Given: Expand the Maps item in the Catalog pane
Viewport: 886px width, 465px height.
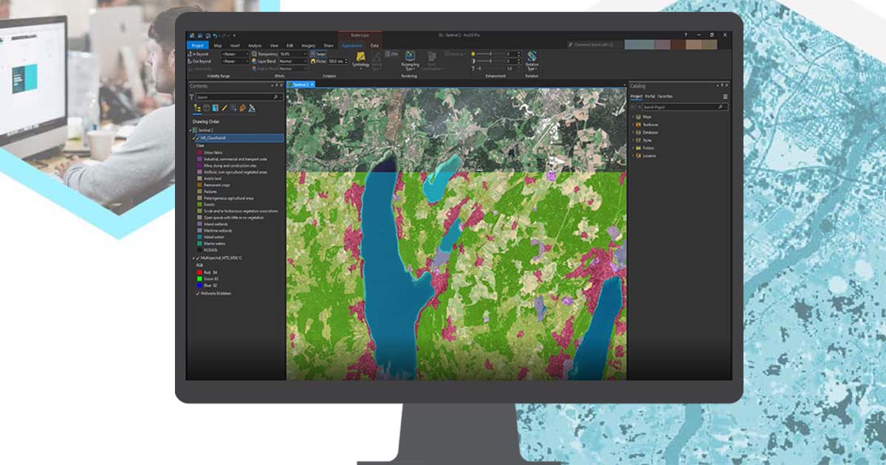Looking at the screenshot, I should 633,117.
